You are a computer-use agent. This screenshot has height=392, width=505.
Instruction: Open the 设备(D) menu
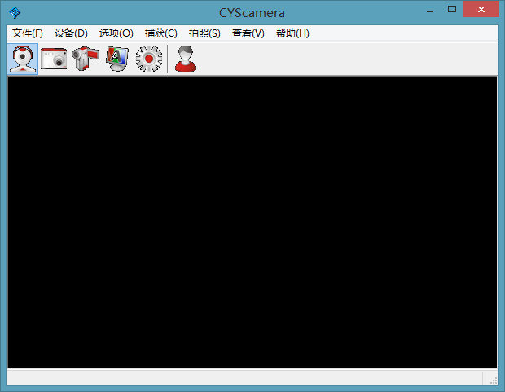(x=71, y=33)
